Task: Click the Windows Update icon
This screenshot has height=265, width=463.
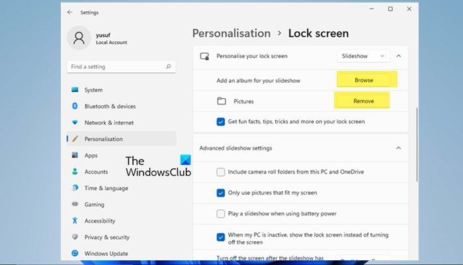Action: (75, 254)
